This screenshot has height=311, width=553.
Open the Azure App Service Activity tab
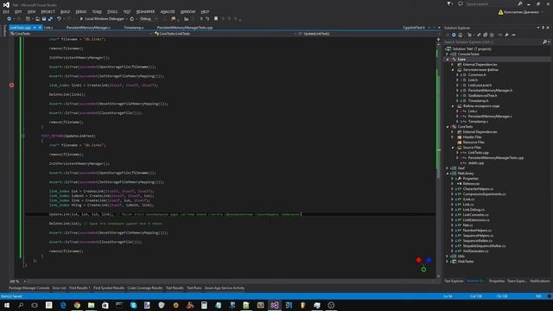[225, 288]
